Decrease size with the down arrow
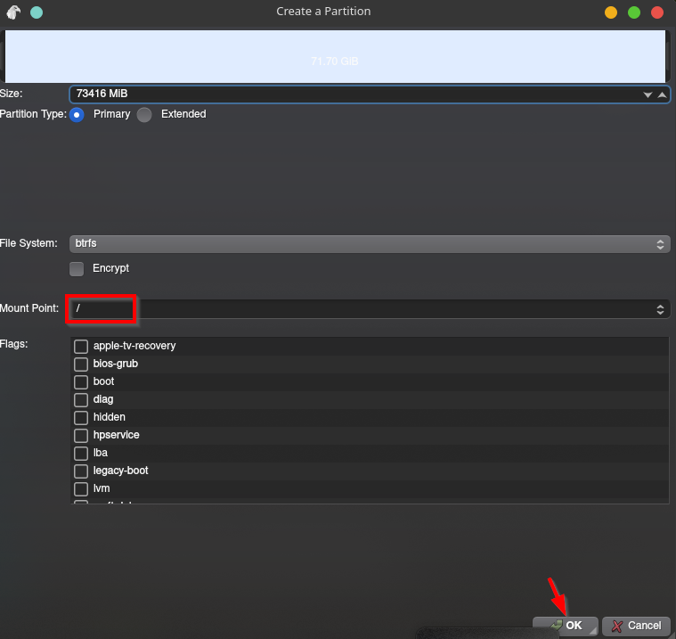 coord(648,94)
